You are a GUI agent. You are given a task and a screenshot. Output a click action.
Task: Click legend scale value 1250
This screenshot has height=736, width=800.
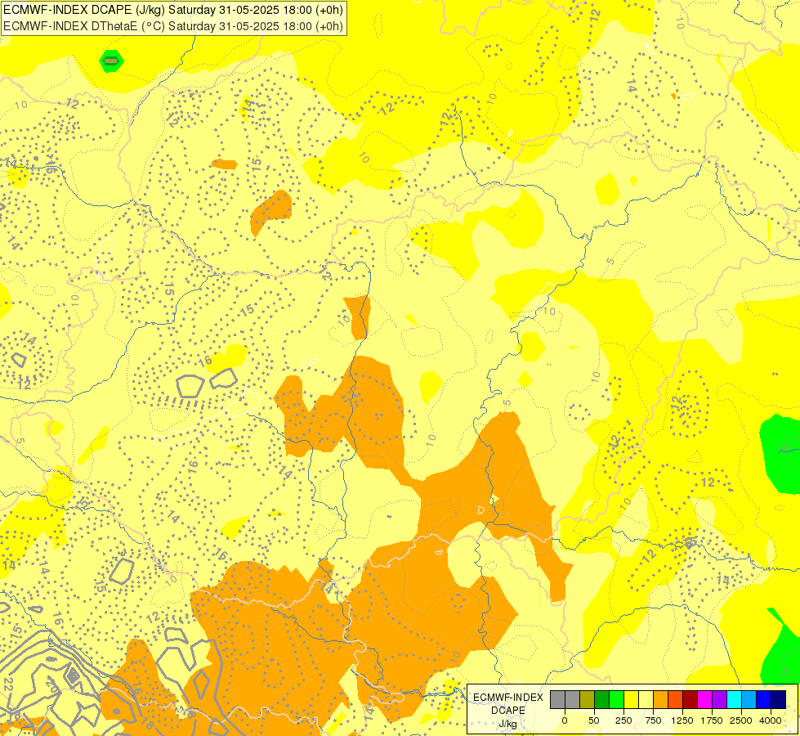(682, 720)
